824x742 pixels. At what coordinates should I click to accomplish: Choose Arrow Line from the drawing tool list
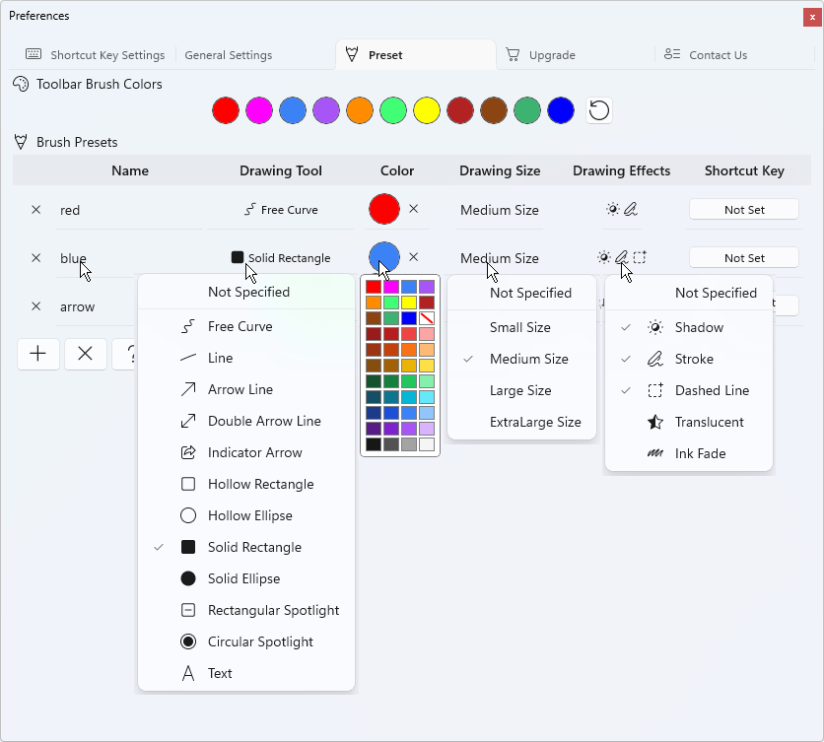246,389
